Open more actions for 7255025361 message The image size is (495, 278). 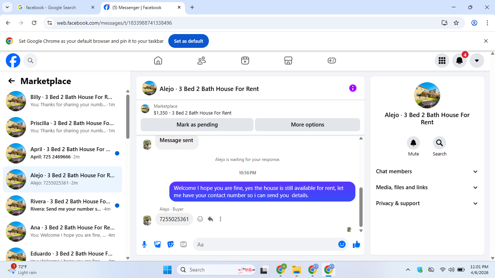point(220,219)
